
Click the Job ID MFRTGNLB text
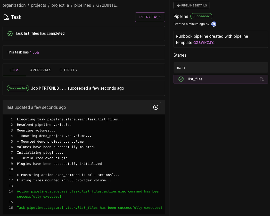point(52,88)
